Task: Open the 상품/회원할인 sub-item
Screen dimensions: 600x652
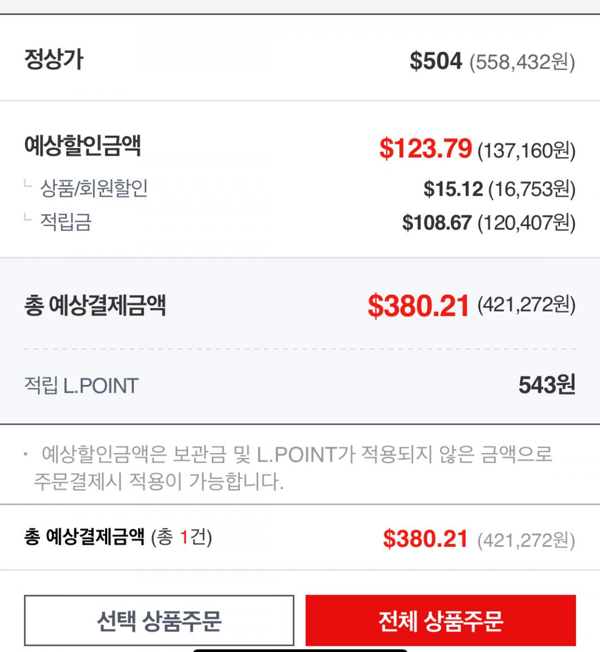Action: pyautogui.click(x=94, y=189)
